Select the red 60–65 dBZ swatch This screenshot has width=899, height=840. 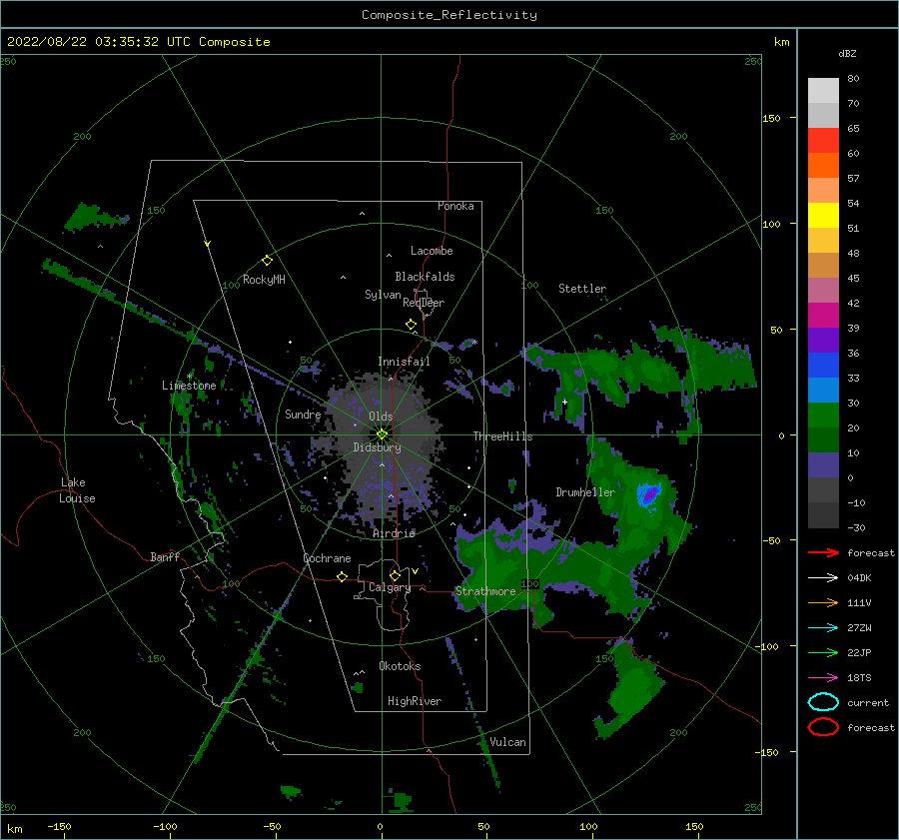[823, 141]
